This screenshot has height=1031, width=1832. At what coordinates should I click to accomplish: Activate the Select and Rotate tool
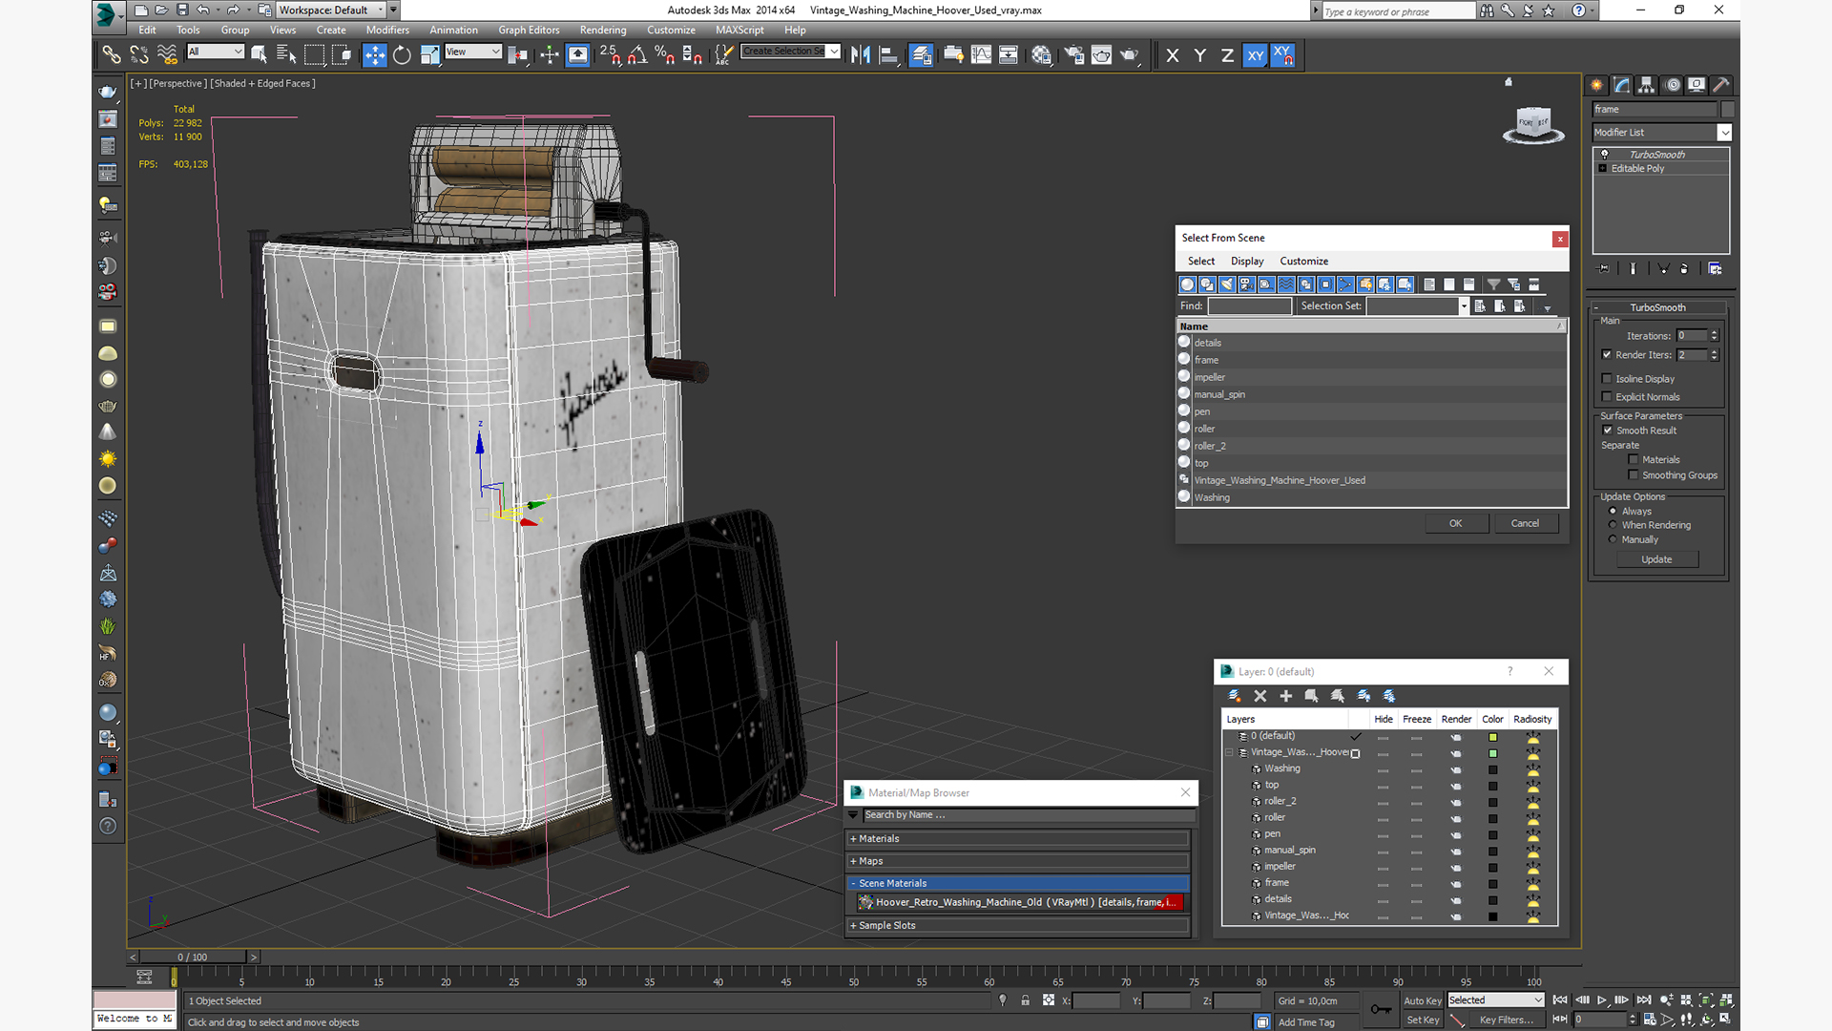pos(402,55)
